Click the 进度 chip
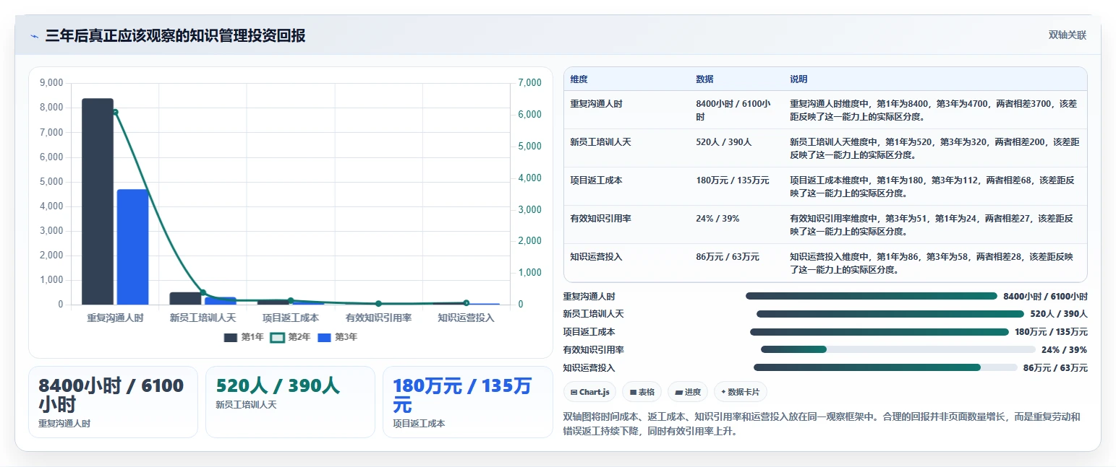This screenshot has width=1116, height=467. [x=688, y=392]
